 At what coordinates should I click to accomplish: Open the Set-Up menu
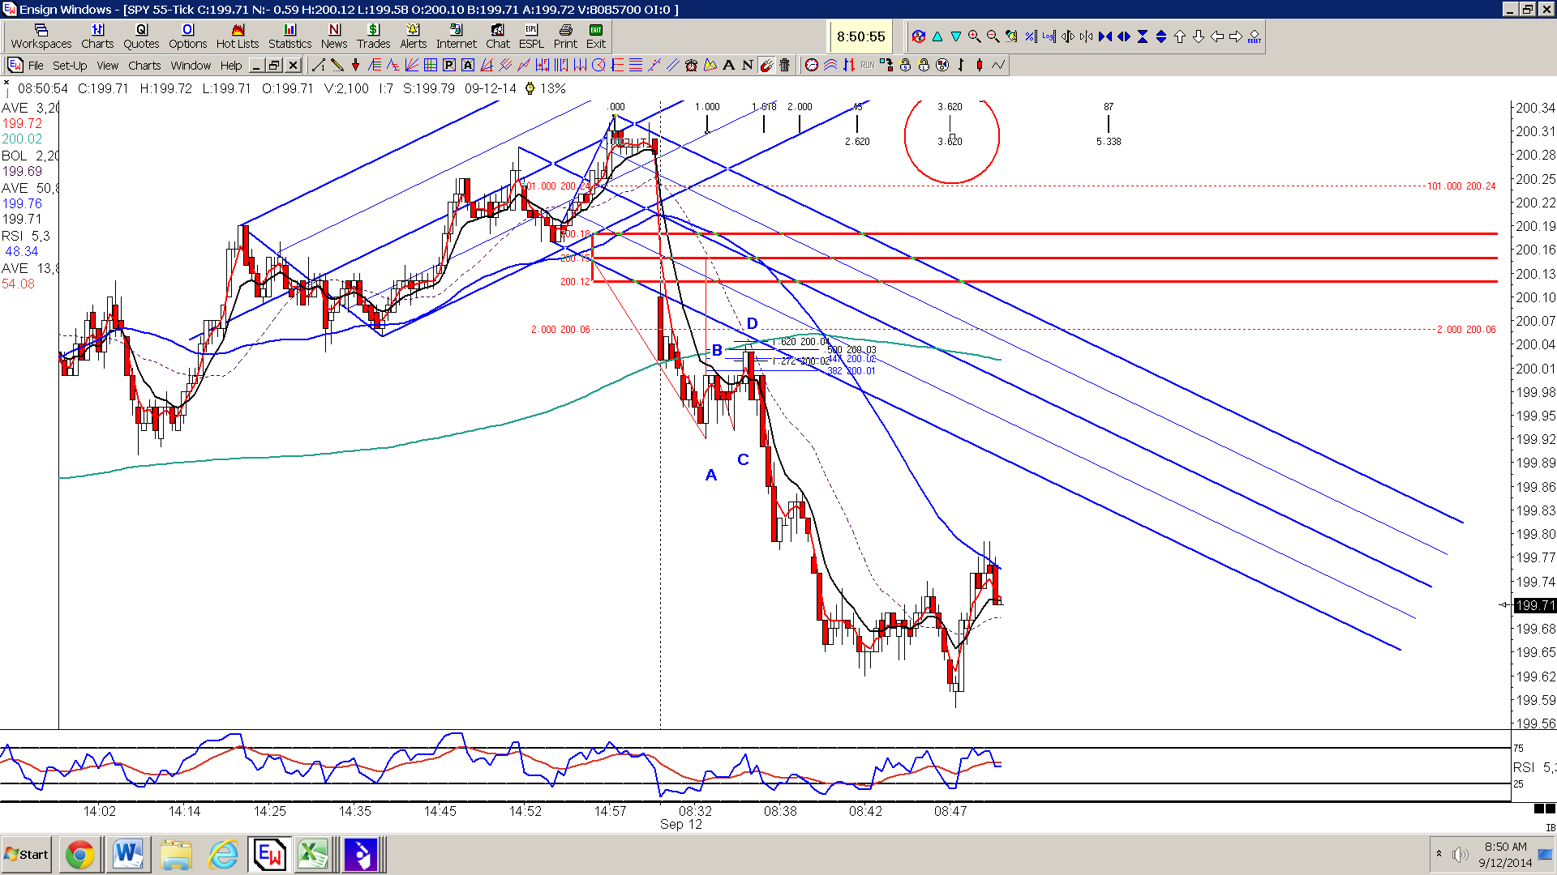click(70, 66)
